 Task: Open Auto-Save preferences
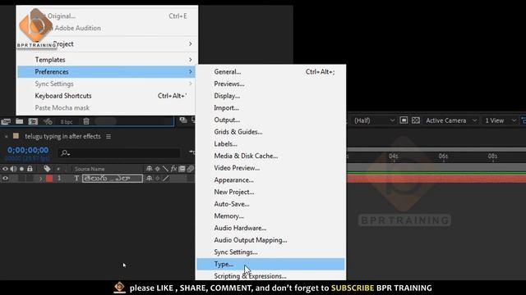click(x=270, y=204)
